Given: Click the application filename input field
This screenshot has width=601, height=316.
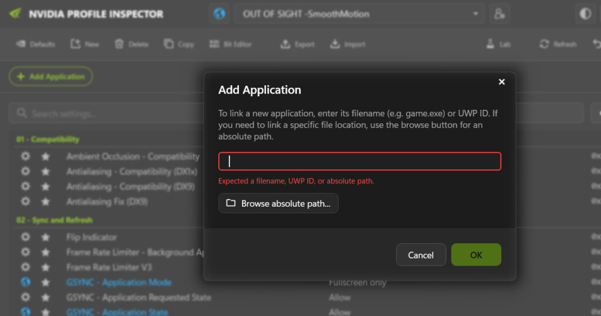Looking at the screenshot, I should pos(360,161).
